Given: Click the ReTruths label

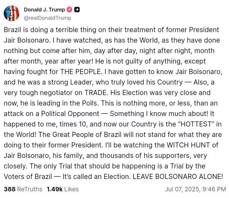Looking at the screenshot, I should click(30, 189).
